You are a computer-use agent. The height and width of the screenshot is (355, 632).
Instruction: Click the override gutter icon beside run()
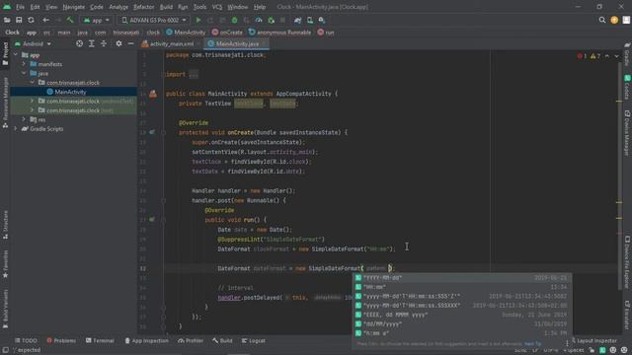point(152,219)
